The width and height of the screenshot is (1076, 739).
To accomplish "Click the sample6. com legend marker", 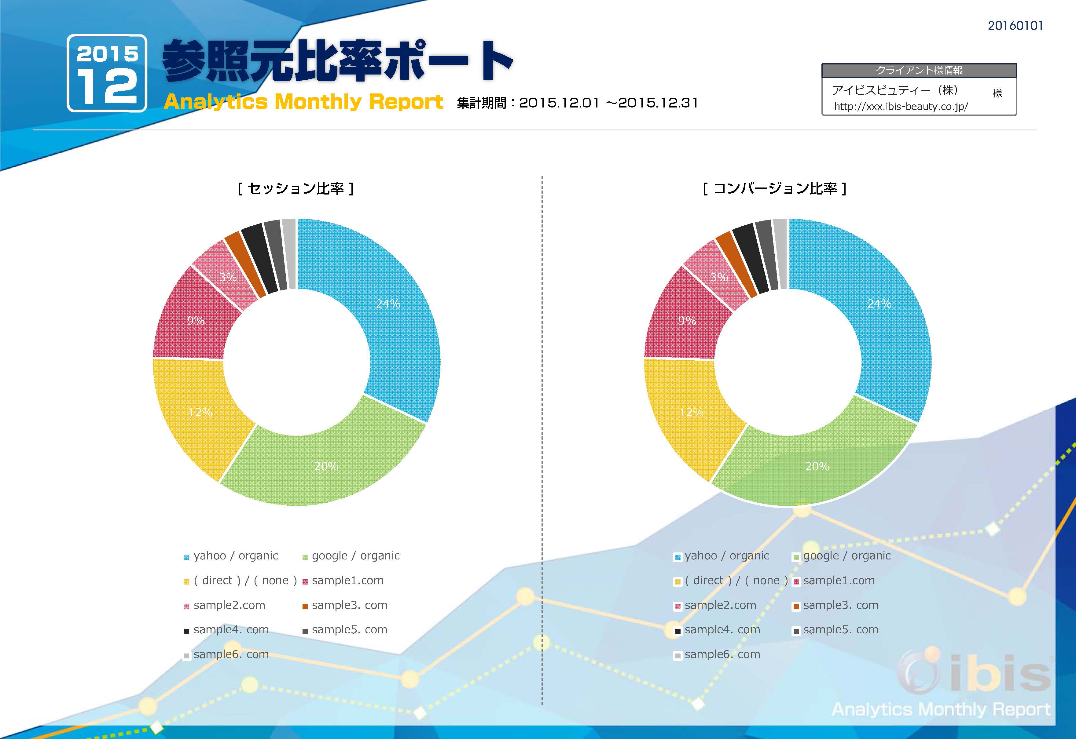I will pos(188,655).
